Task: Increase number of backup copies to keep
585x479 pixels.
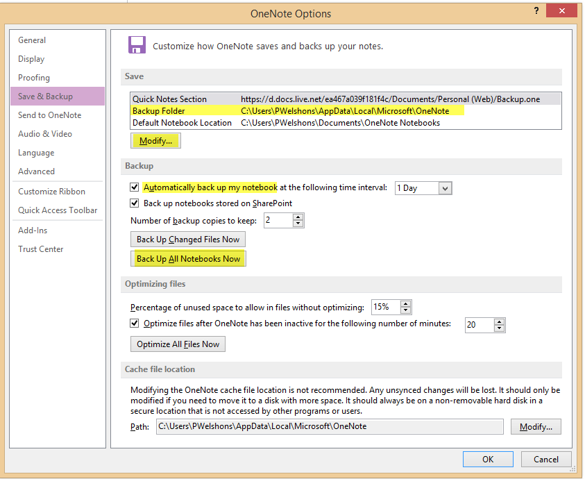Action: point(298,217)
